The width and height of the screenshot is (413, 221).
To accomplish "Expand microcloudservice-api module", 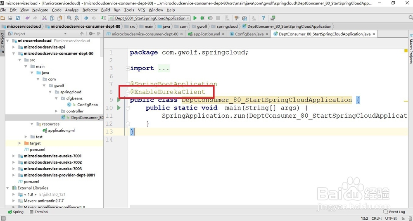I will click(14, 47).
